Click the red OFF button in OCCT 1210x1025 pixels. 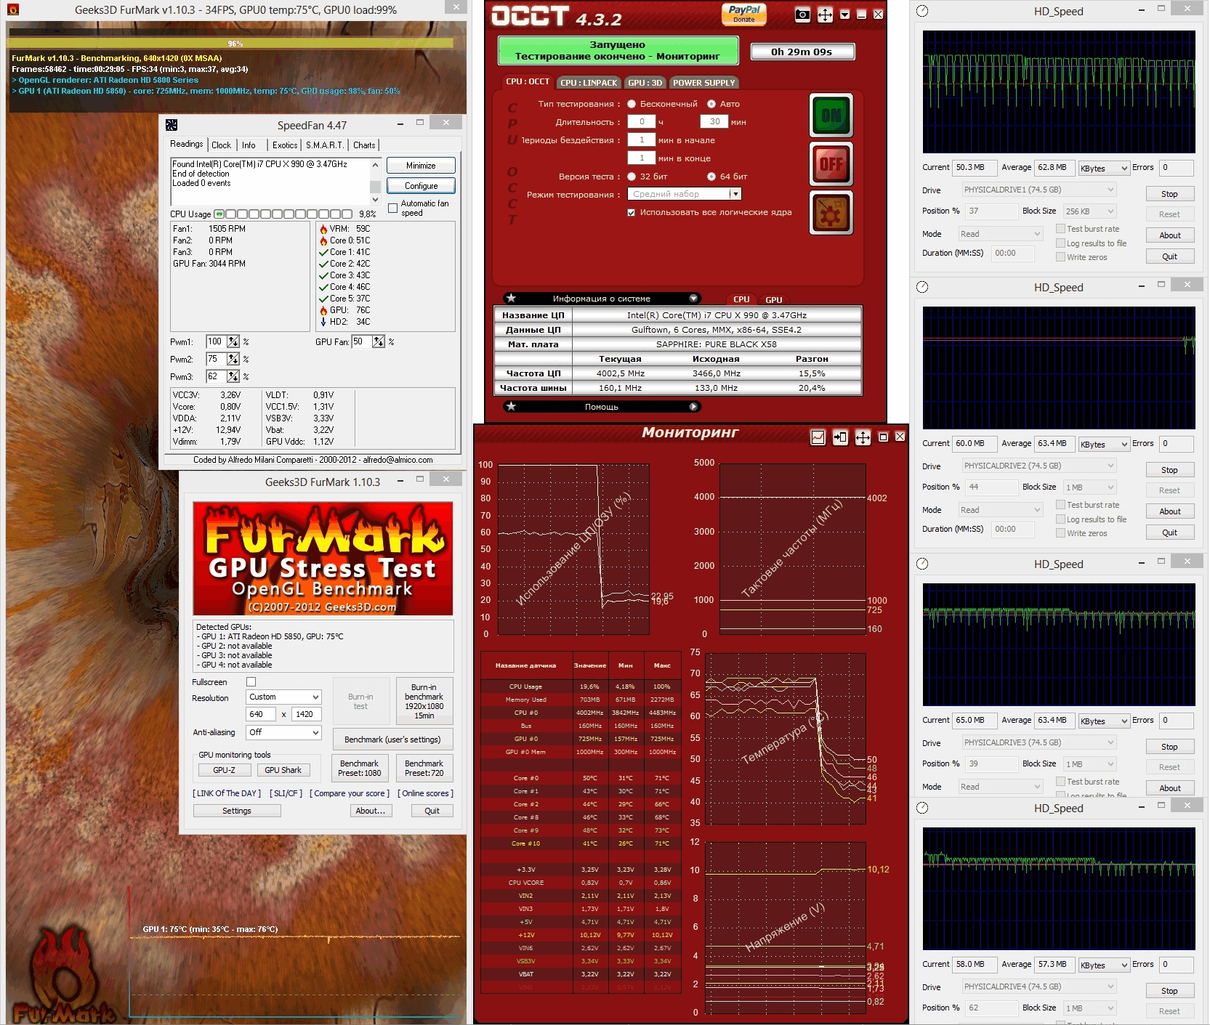tap(831, 164)
